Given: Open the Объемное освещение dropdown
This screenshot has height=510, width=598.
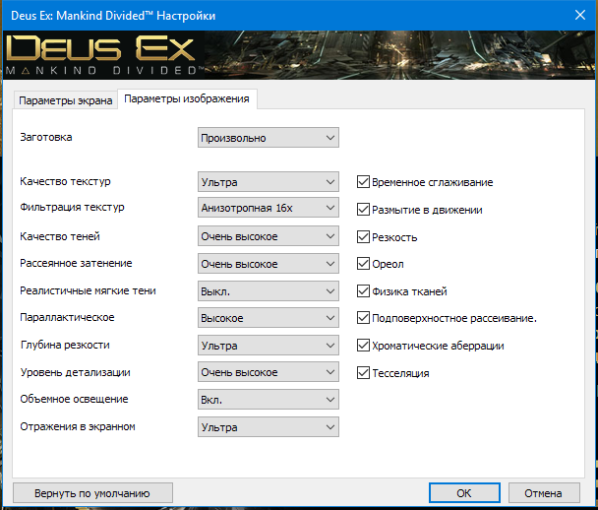Looking at the screenshot, I should (269, 400).
